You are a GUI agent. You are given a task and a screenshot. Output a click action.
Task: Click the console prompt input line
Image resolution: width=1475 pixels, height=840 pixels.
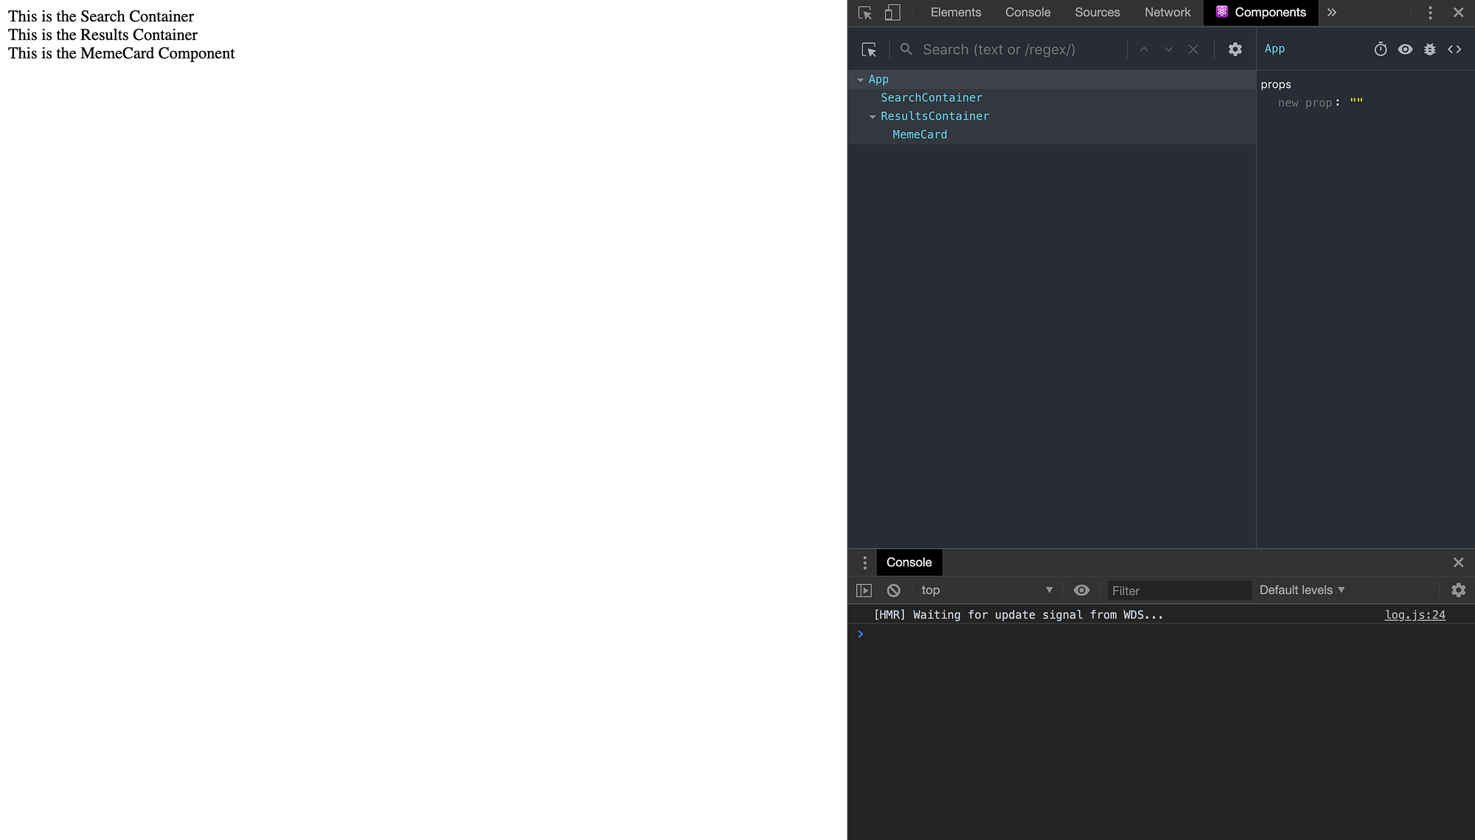(x=1165, y=634)
